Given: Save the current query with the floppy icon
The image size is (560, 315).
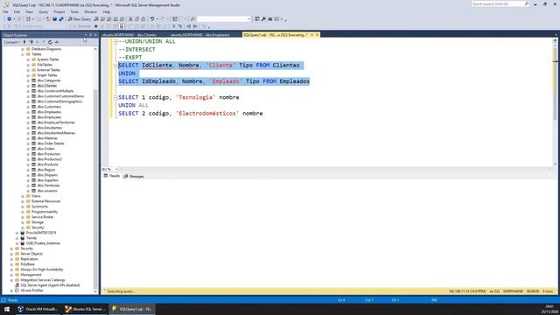Looking at the screenshot, I should pyautogui.click(x=55, y=19).
